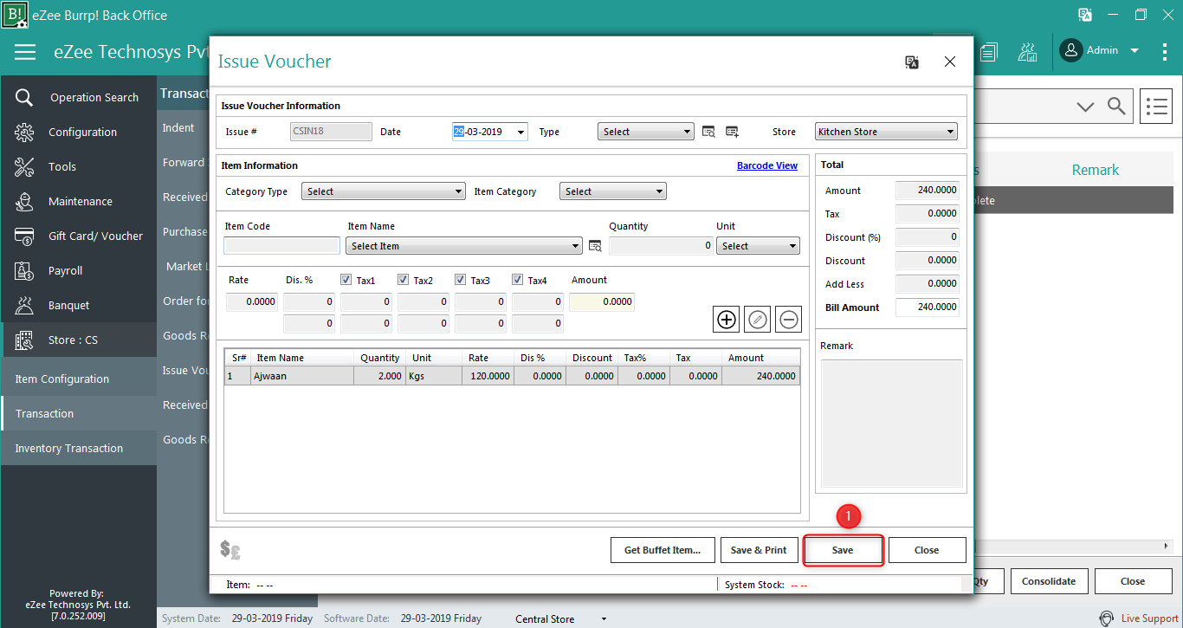Open the Date picker dropdown
The image size is (1183, 628).
520,132
